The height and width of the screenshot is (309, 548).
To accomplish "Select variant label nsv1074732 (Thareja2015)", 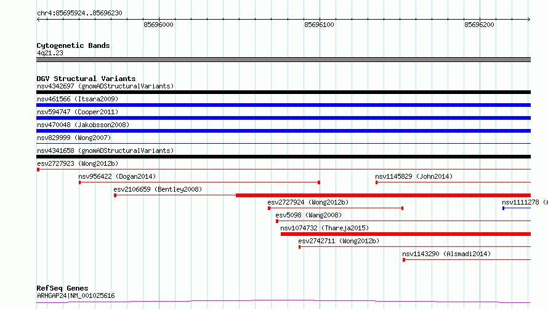I will [324, 228].
